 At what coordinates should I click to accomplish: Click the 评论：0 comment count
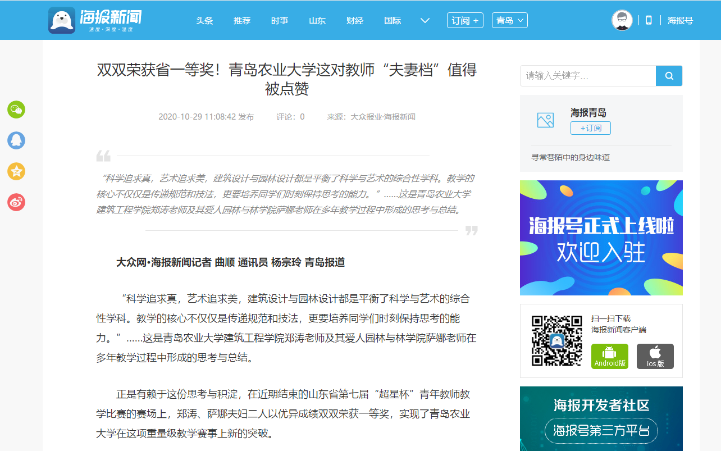[290, 117]
